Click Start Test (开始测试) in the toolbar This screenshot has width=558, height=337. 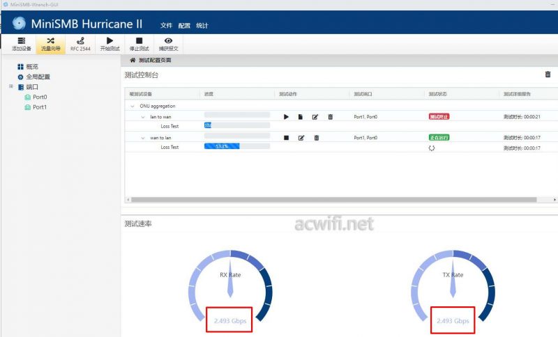(x=110, y=45)
